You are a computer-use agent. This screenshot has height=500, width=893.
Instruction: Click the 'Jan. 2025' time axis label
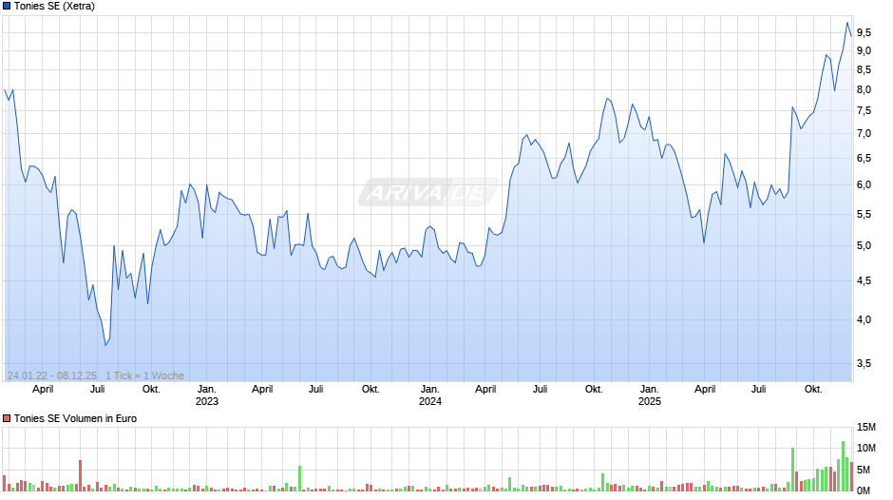[649, 395]
